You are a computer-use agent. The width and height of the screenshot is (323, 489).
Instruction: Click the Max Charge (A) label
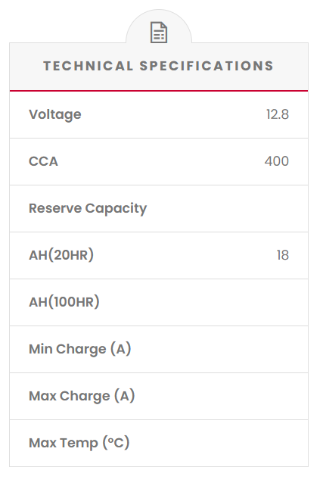[x=82, y=396]
